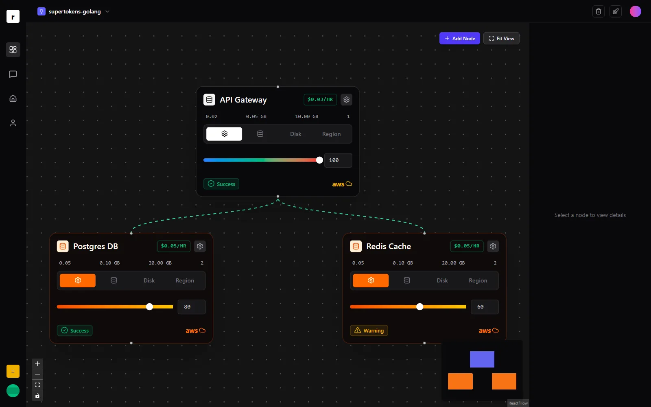Click the Redis Cache node title
Image resolution: width=651 pixels, height=407 pixels.
(389, 246)
